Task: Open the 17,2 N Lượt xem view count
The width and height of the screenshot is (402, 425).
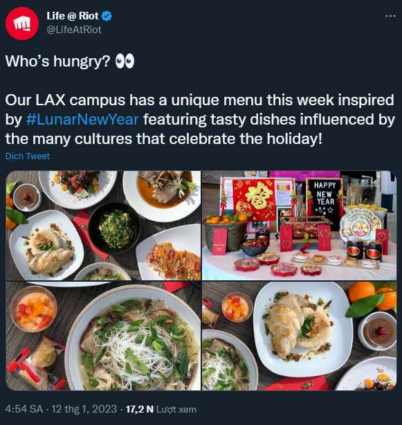Action: pos(161,409)
